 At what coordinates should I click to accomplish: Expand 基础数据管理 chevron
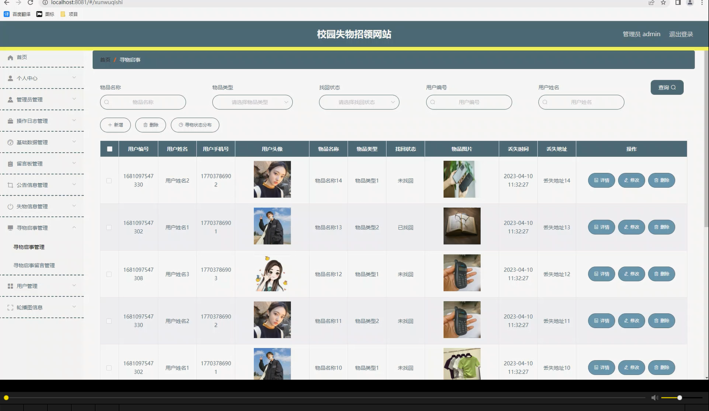(x=74, y=142)
